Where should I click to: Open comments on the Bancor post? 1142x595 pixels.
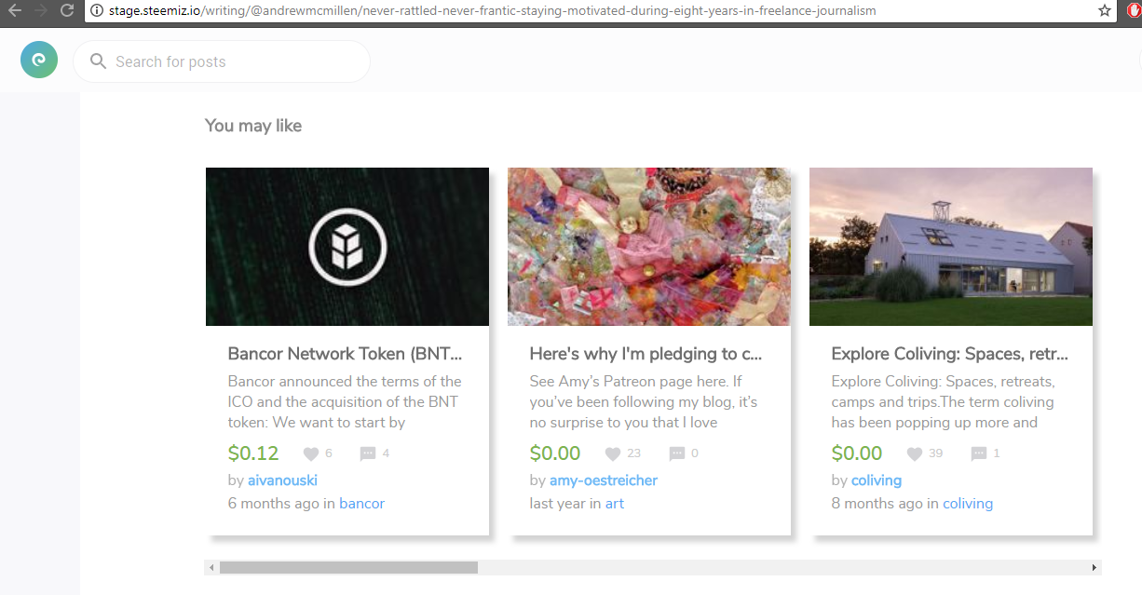click(x=368, y=453)
